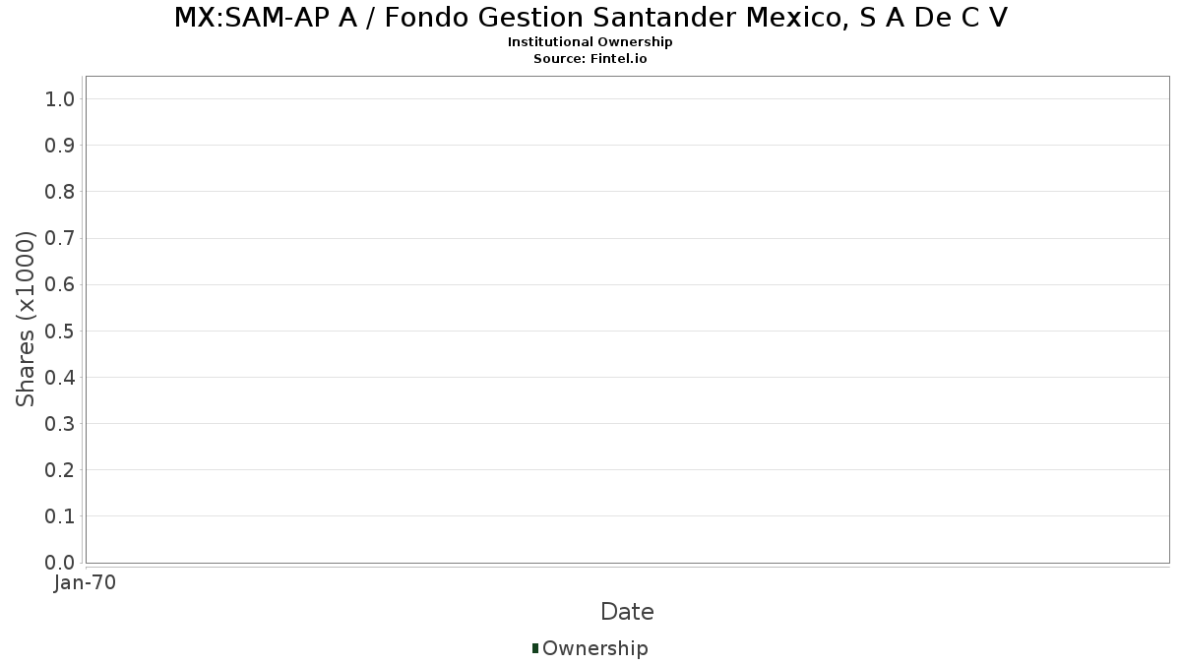Click the Ownership legend label
This screenshot has height=664, width=1181.
(x=595, y=648)
